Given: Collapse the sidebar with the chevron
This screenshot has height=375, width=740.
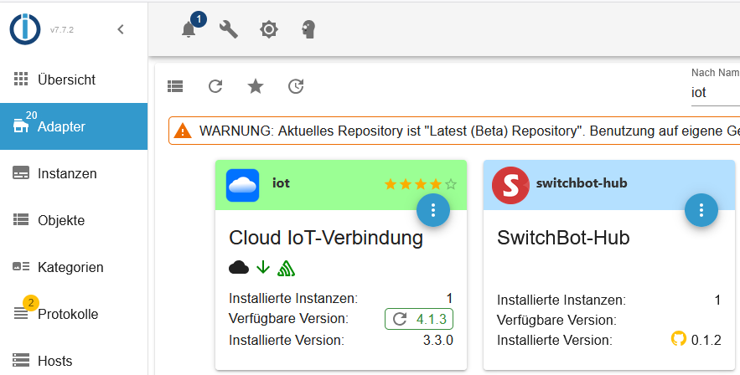Looking at the screenshot, I should point(121,29).
